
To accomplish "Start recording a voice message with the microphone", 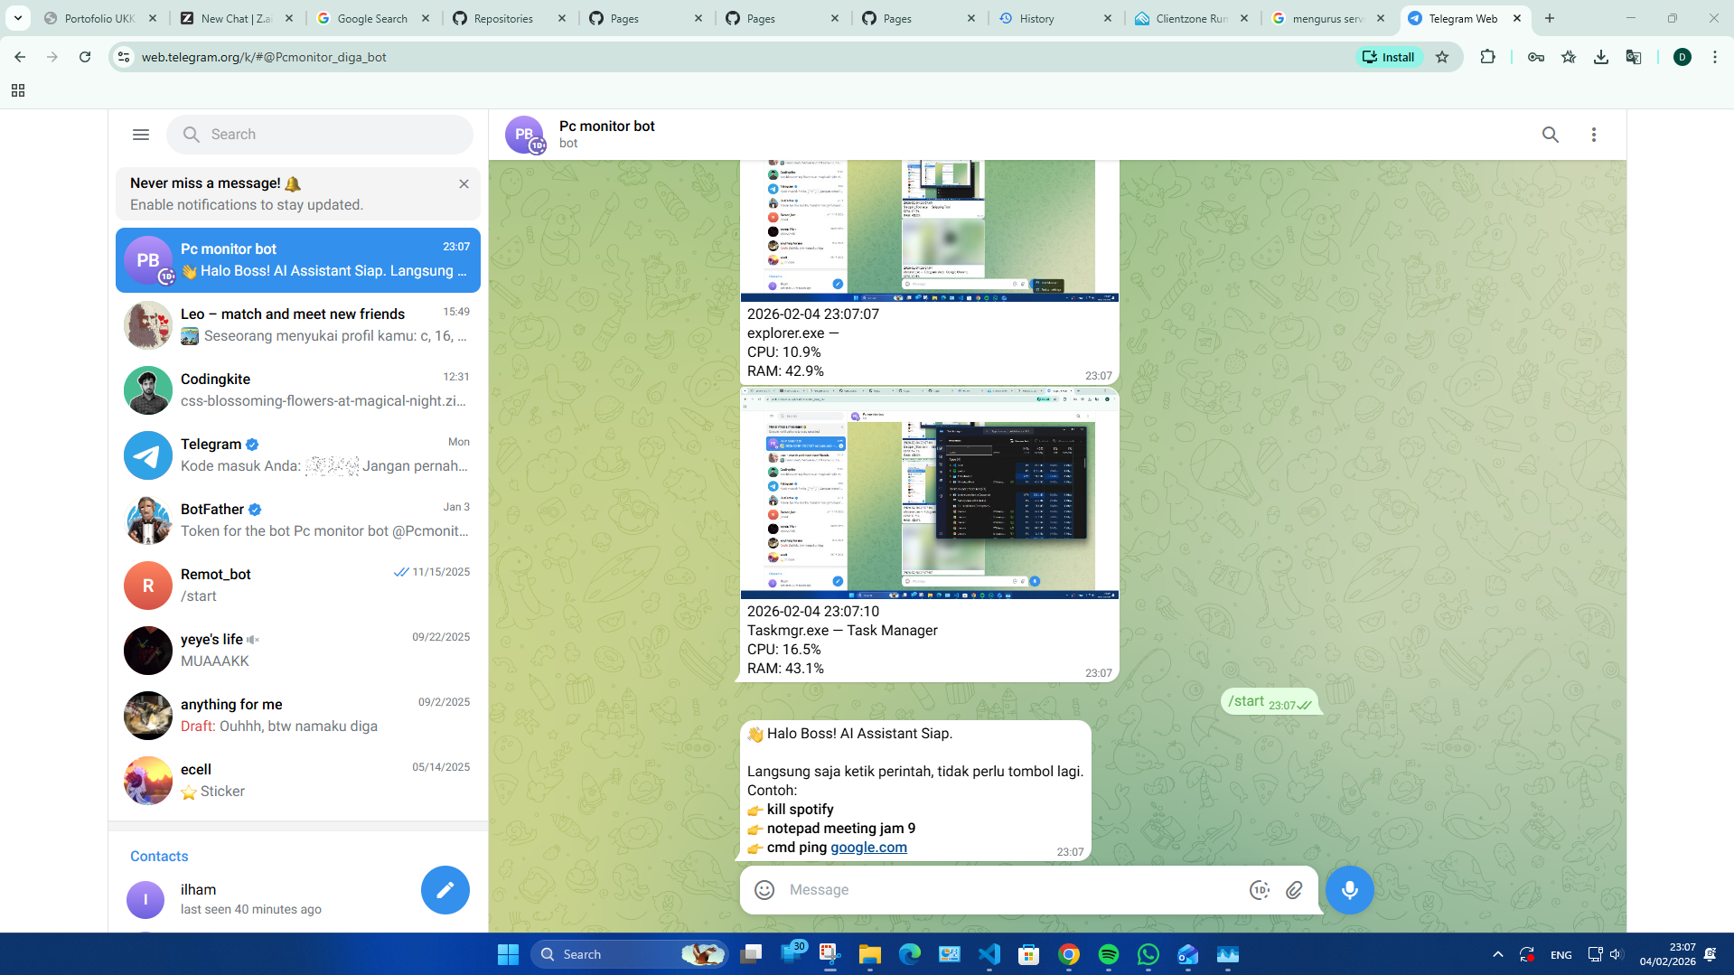I will pos(1350,890).
